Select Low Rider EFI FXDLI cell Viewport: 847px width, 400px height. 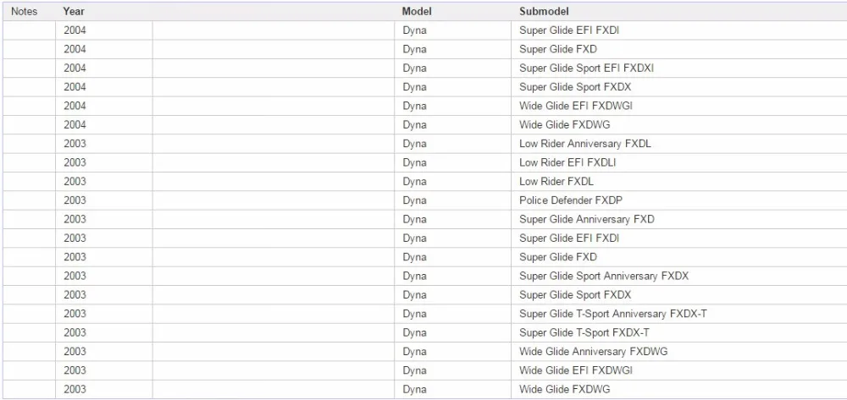coord(567,162)
